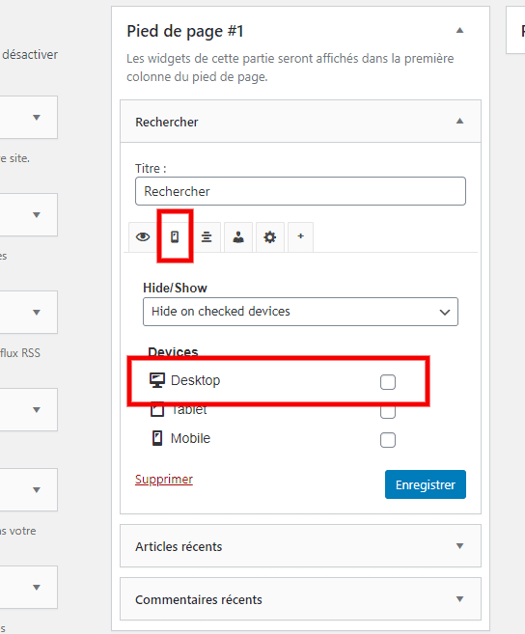
Task: Open the Hide on checked devices dropdown
Action: [300, 312]
